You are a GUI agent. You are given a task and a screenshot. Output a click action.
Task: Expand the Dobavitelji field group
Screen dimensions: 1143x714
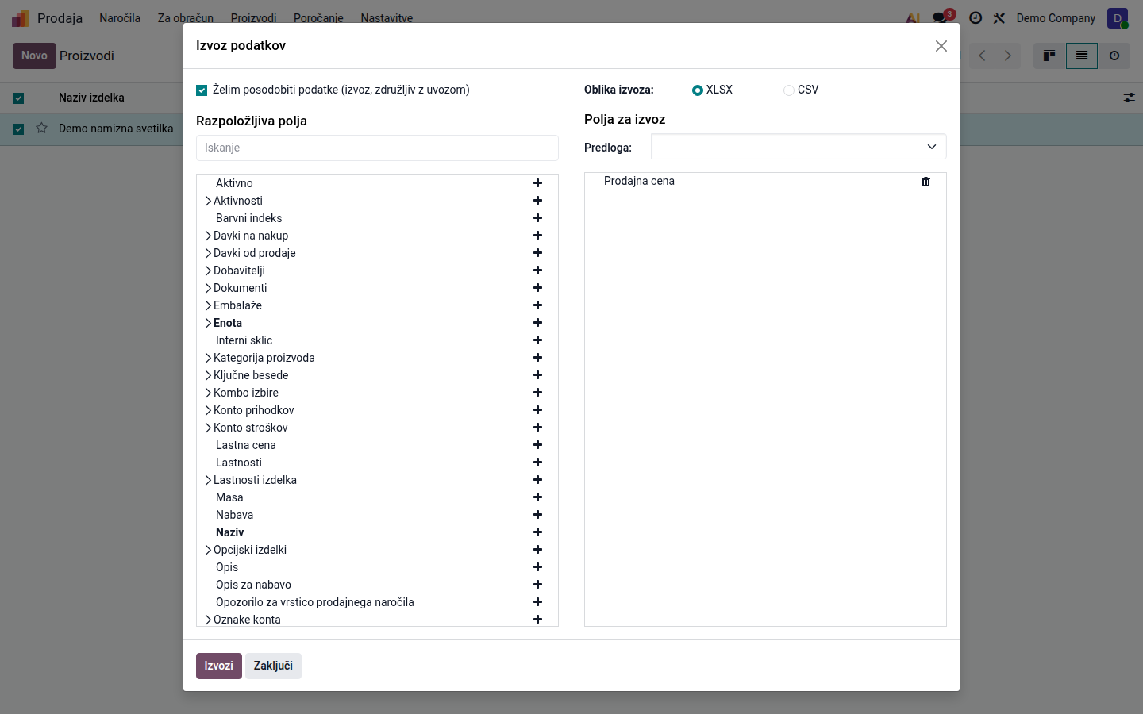tap(208, 271)
